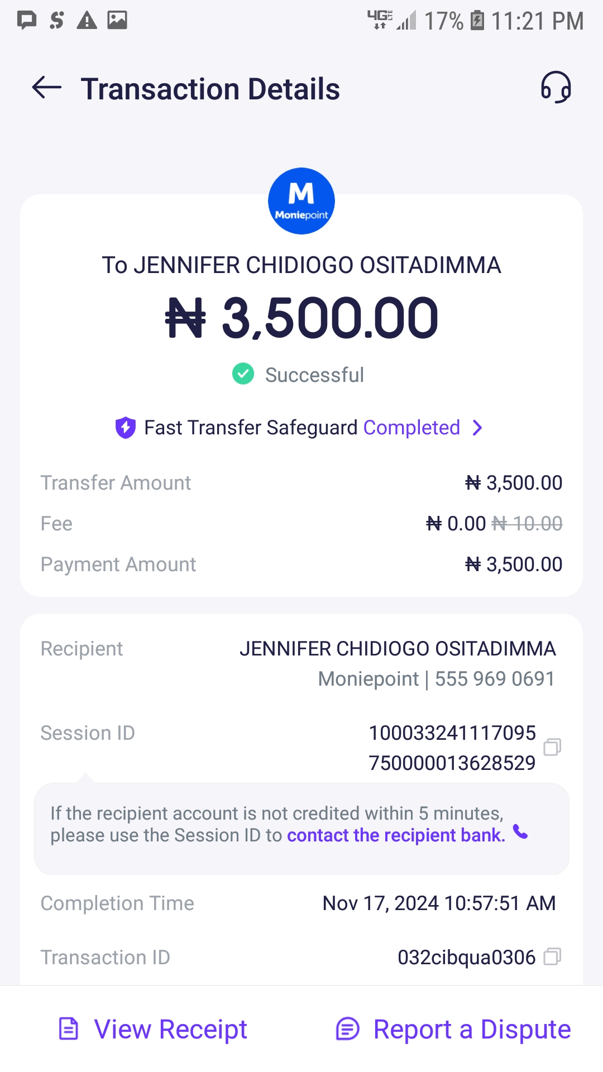This screenshot has width=603, height=1072.
Task: Tap the warning triangle in status bar
Action: coord(87,20)
